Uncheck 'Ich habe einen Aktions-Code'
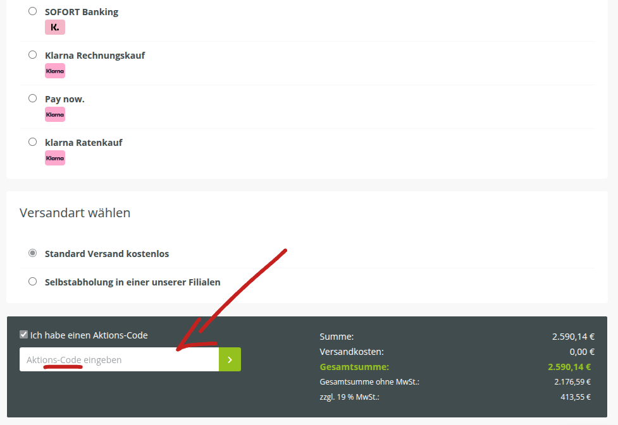This screenshot has width=618, height=425. [x=23, y=335]
